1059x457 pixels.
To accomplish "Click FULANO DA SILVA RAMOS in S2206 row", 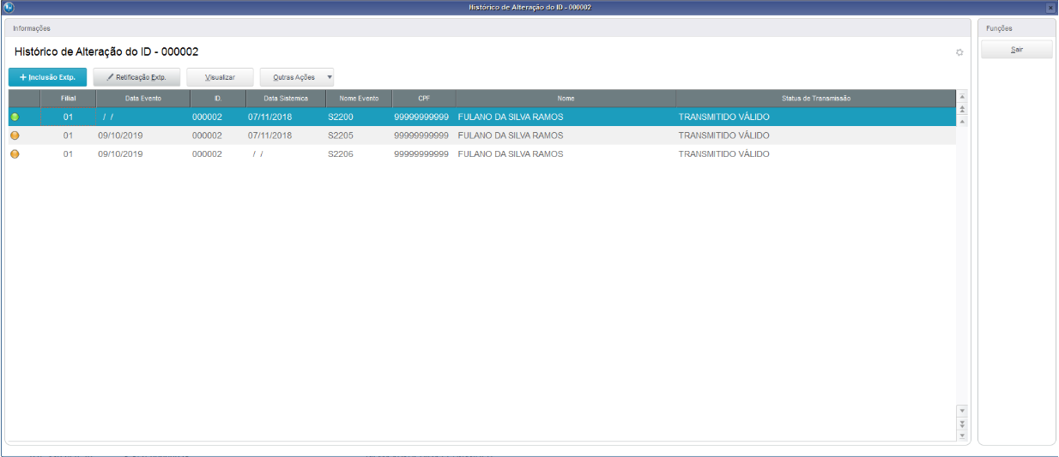I will tap(511, 154).
